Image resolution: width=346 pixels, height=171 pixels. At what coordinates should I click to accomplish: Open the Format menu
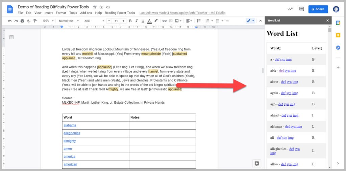(x=61, y=13)
